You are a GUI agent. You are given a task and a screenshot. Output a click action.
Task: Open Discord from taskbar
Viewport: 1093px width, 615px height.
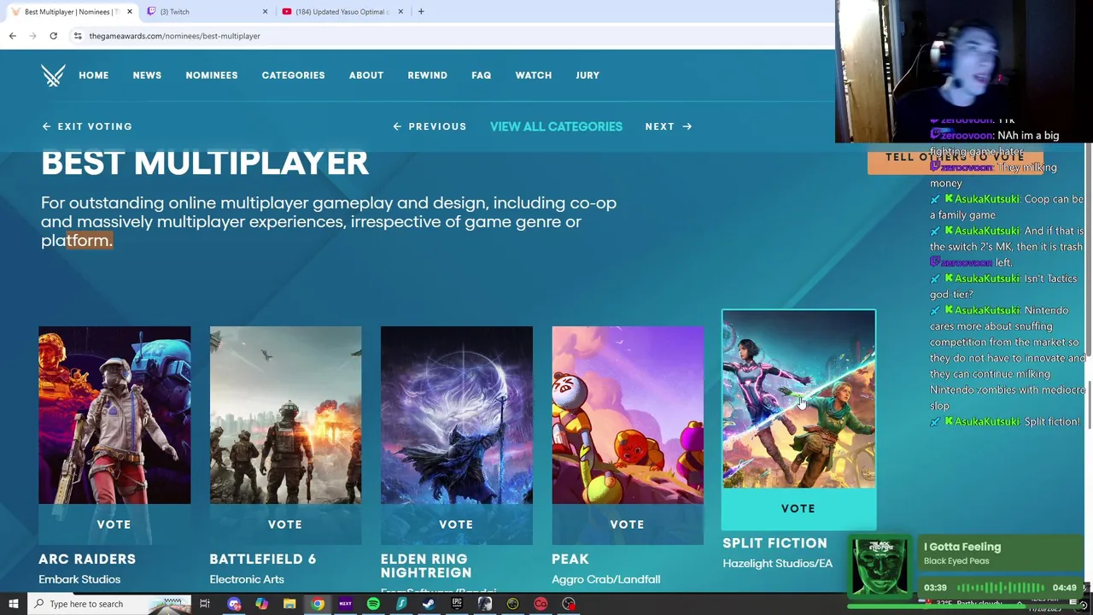[234, 604]
